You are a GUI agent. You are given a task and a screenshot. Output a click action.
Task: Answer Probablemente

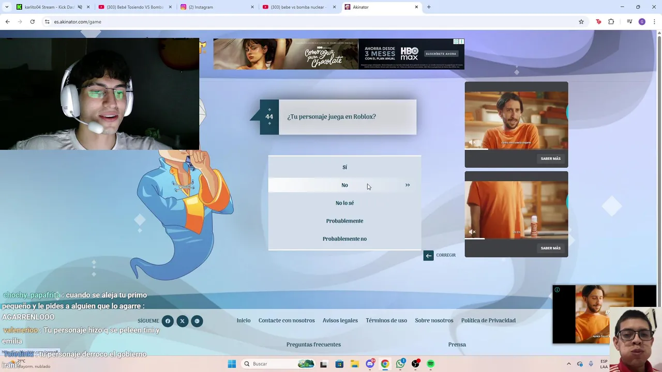coord(344,221)
